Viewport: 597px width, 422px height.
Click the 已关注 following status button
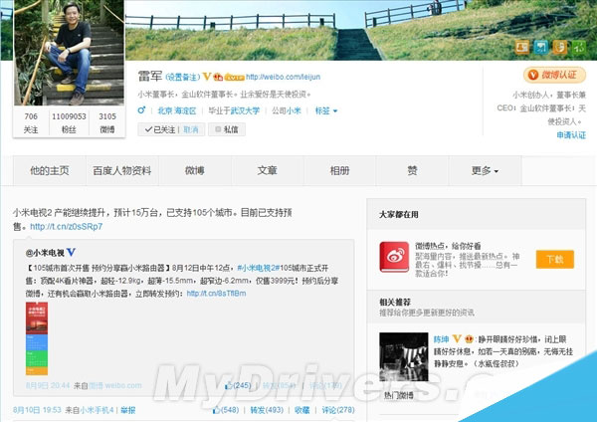[x=159, y=129]
